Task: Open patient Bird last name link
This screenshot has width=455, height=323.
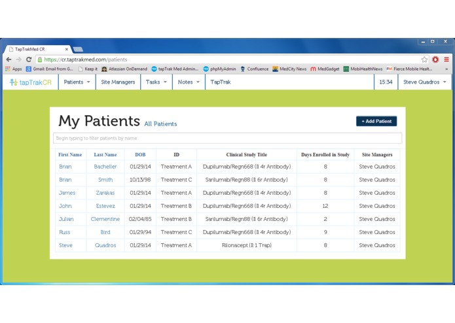Action: click(105, 232)
